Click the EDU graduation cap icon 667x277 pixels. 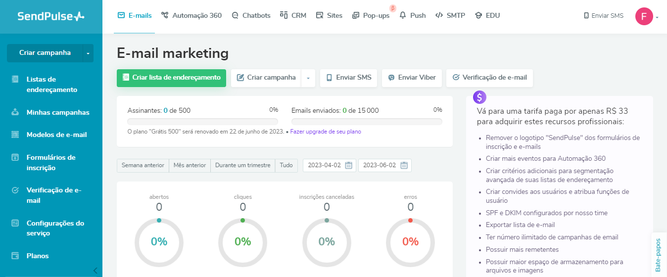(478, 15)
